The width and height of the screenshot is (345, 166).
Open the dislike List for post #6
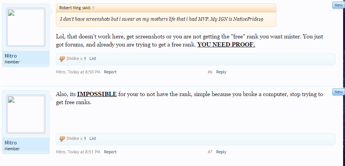(93, 58)
